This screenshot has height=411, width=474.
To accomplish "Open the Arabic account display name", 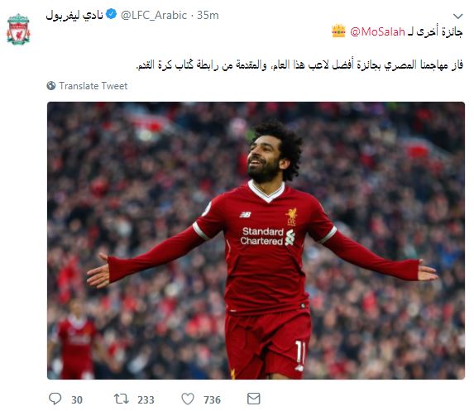I will click(x=74, y=15).
